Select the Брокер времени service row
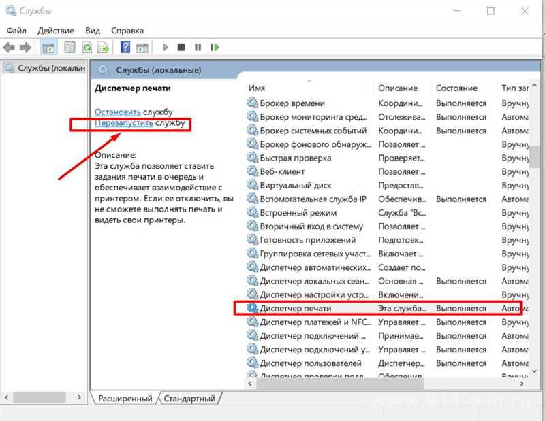The height and width of the screenshot is (421, 545). tap(387, 103)
